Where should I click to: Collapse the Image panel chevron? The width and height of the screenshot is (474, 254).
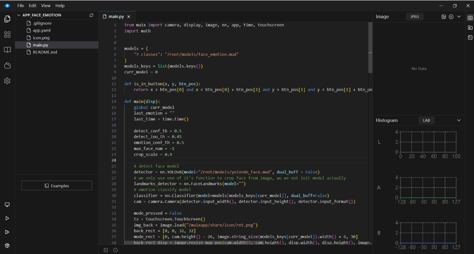coord(459,17)
